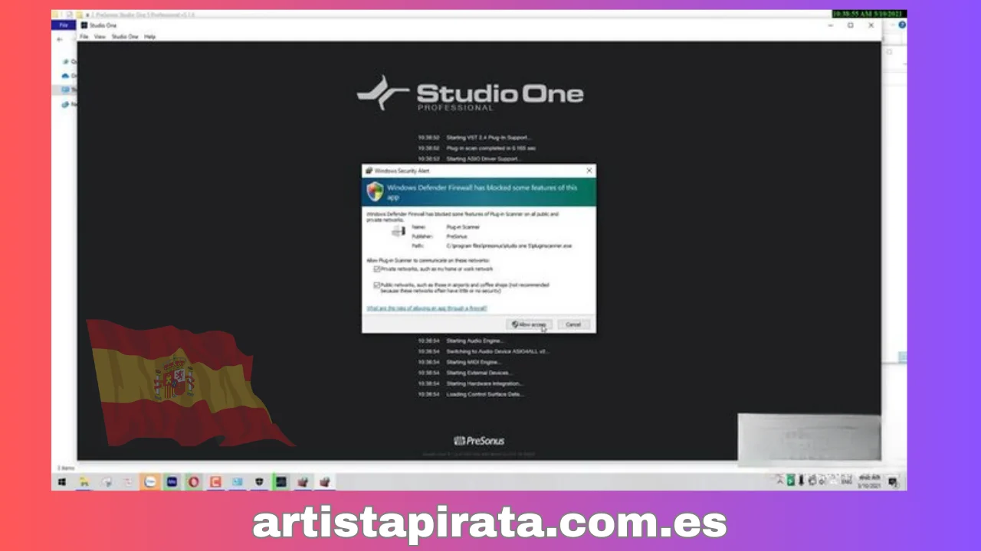Viewport: 981px width, 551px height.
Task: Click Allow access in the firewall alert
Action: point(529,324)
